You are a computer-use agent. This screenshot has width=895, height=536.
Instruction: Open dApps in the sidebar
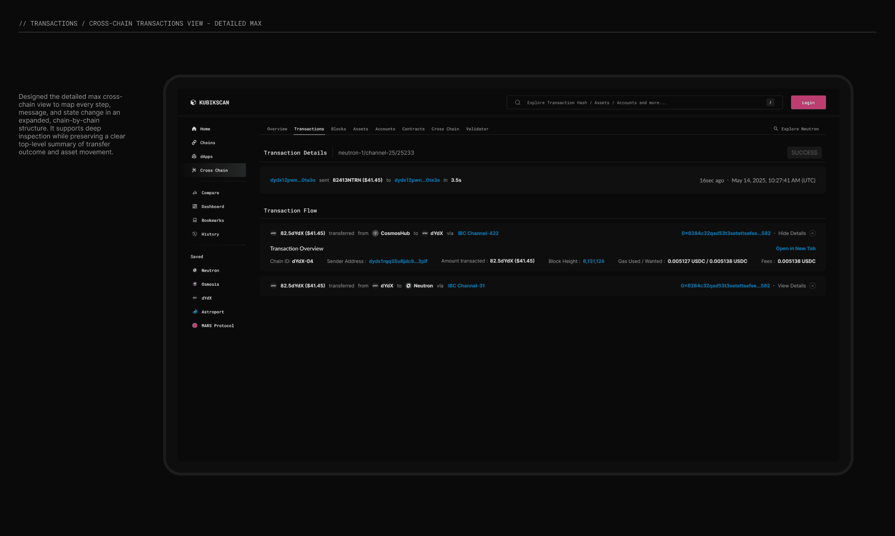pyautogui.click(x=206, y=157)
